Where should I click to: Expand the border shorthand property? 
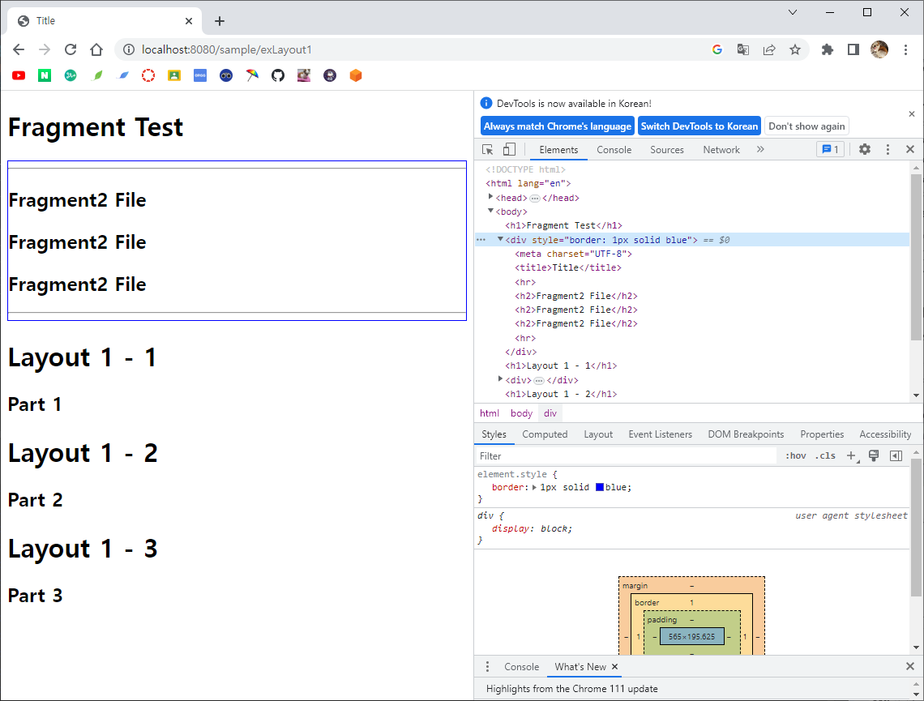click(534, 487)
